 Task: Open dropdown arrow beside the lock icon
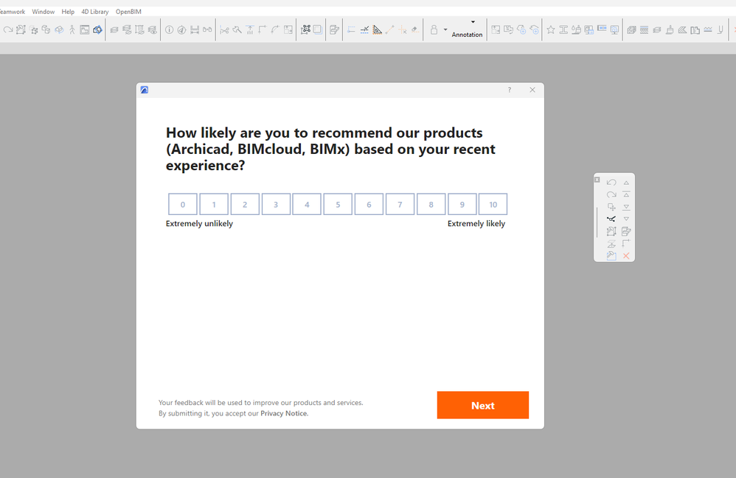tap(445, 30)
